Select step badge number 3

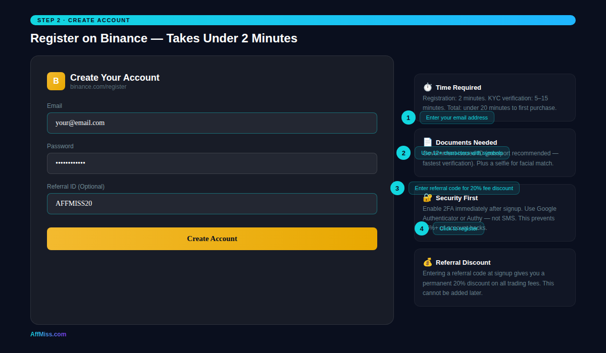(397, 188)
